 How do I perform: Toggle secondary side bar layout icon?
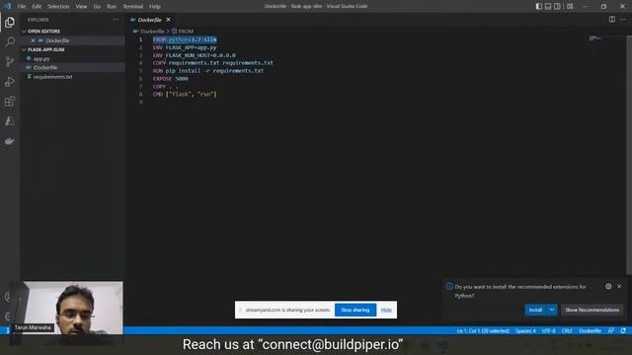click(557, 6)
